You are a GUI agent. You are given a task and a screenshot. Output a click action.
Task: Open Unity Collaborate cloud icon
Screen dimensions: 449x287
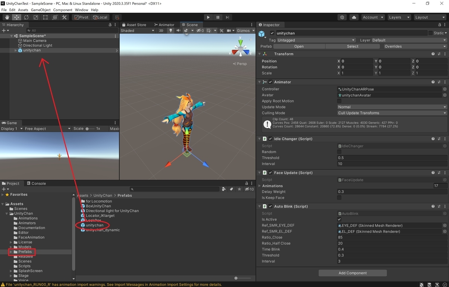(354, 17)
